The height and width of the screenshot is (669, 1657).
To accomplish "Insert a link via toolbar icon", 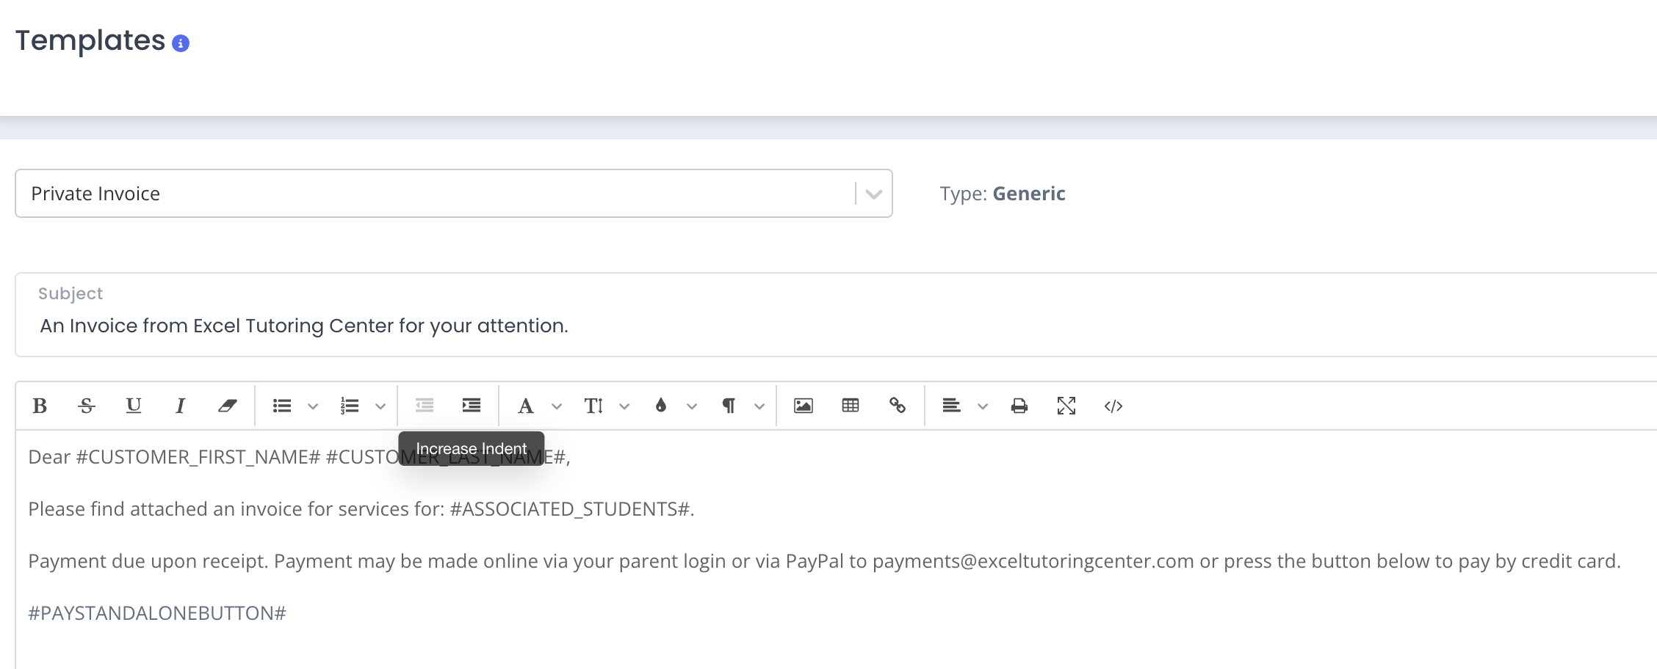I will pyautogui.click(x=898, y=406).
